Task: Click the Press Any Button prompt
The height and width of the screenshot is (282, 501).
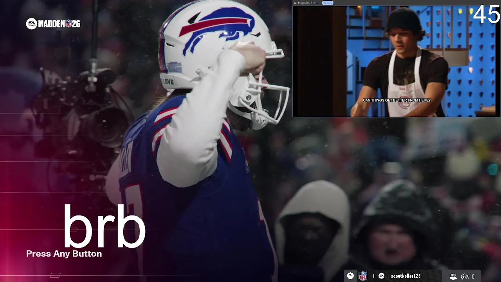Action: coord(64,254)
